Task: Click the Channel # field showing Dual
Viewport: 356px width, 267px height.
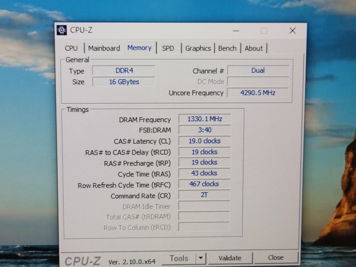Action: [258, 71]
